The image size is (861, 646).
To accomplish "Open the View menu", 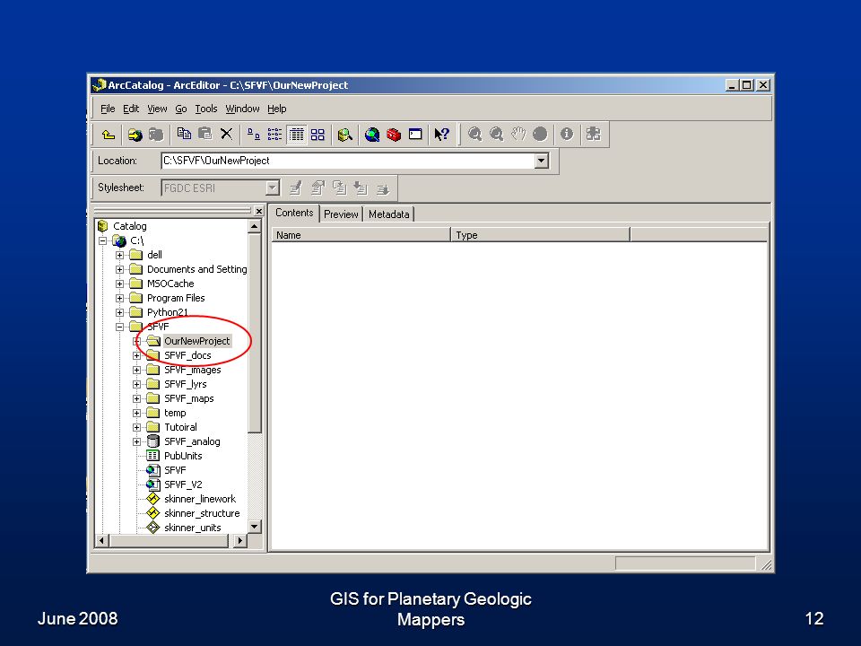I will pyautogui.click(x=157, y=109).
